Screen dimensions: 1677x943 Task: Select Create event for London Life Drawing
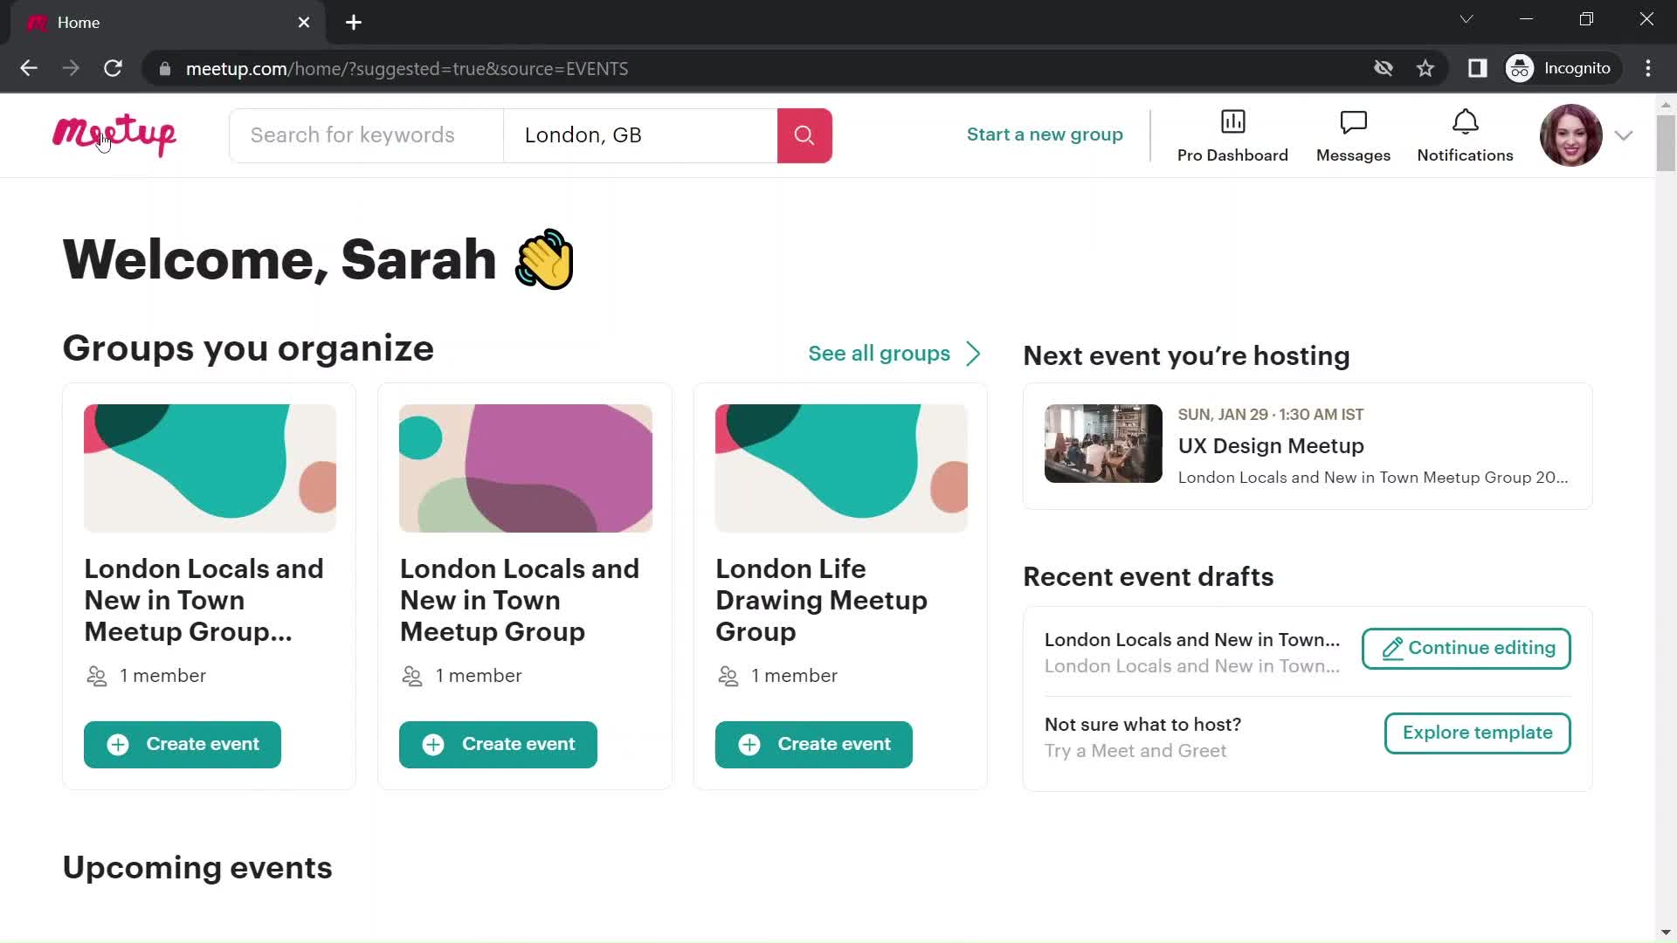coord(813,744)
